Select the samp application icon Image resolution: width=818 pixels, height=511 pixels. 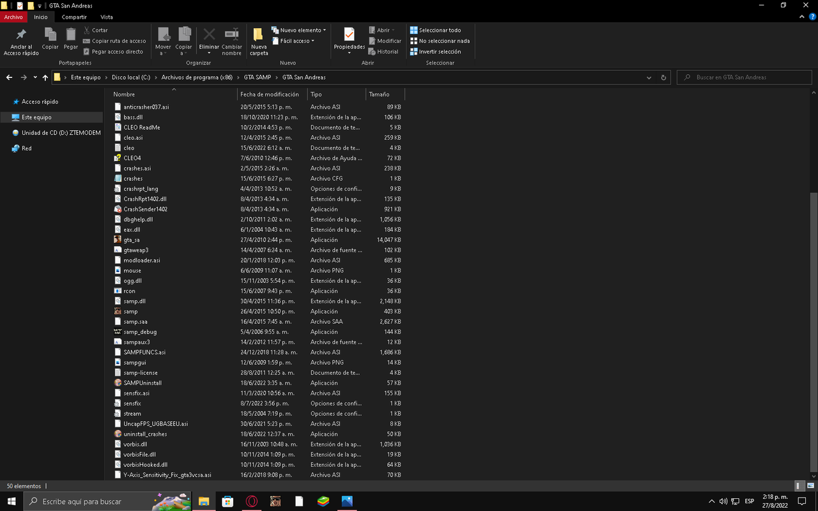point(118,311)
